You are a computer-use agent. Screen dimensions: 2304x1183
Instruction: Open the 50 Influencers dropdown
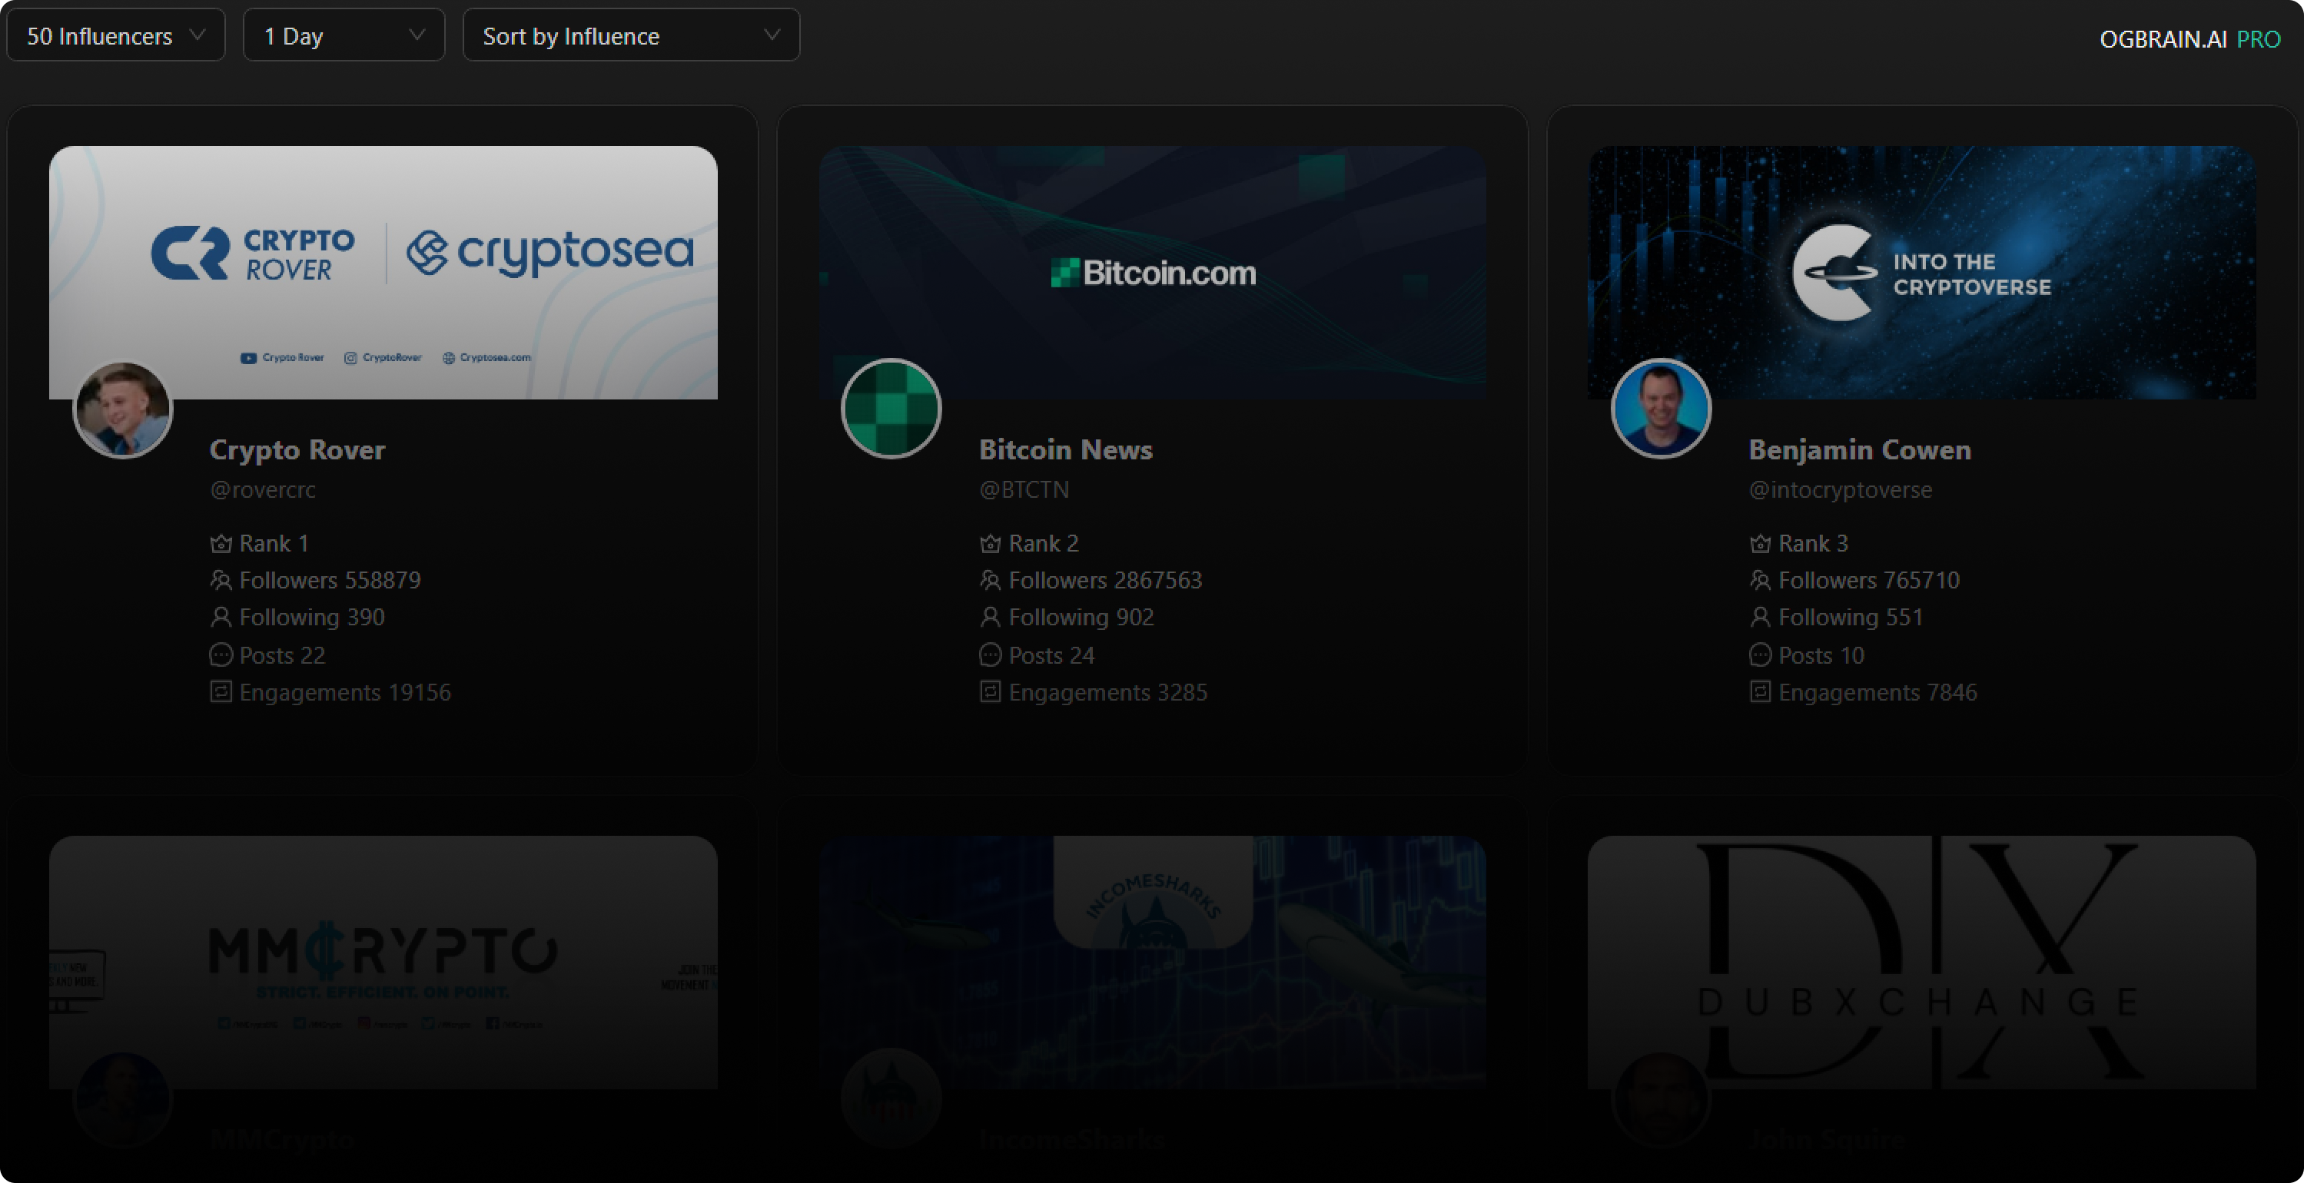click(115, 36)
